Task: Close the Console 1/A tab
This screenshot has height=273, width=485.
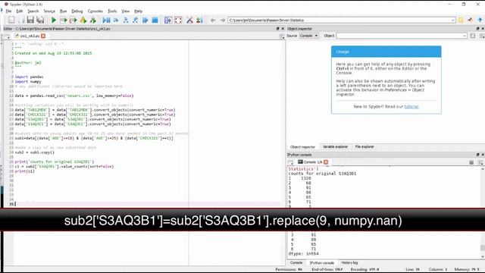Action: (x=326, y=162)
